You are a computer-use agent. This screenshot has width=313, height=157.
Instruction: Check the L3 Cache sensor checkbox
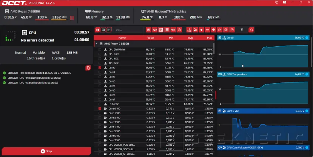(100, 104)
